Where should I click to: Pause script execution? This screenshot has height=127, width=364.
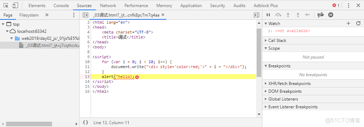(x=268, y=15)
